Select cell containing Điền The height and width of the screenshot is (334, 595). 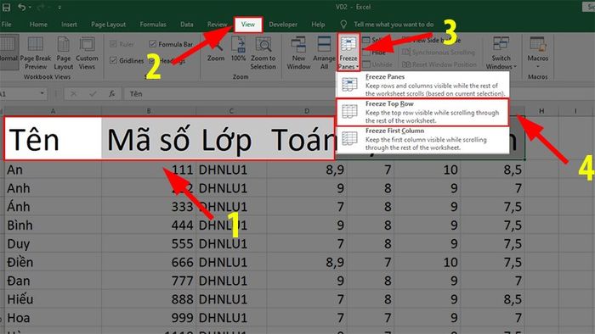pos(53,263)
